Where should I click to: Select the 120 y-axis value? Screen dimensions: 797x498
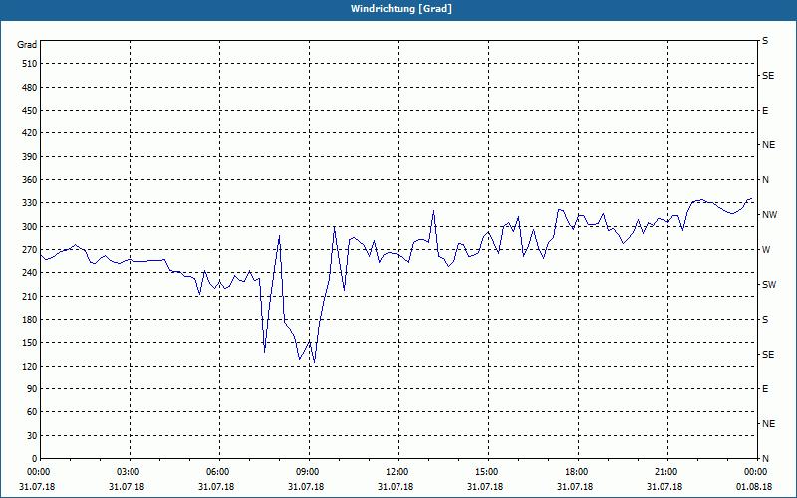tap(30, 367)
